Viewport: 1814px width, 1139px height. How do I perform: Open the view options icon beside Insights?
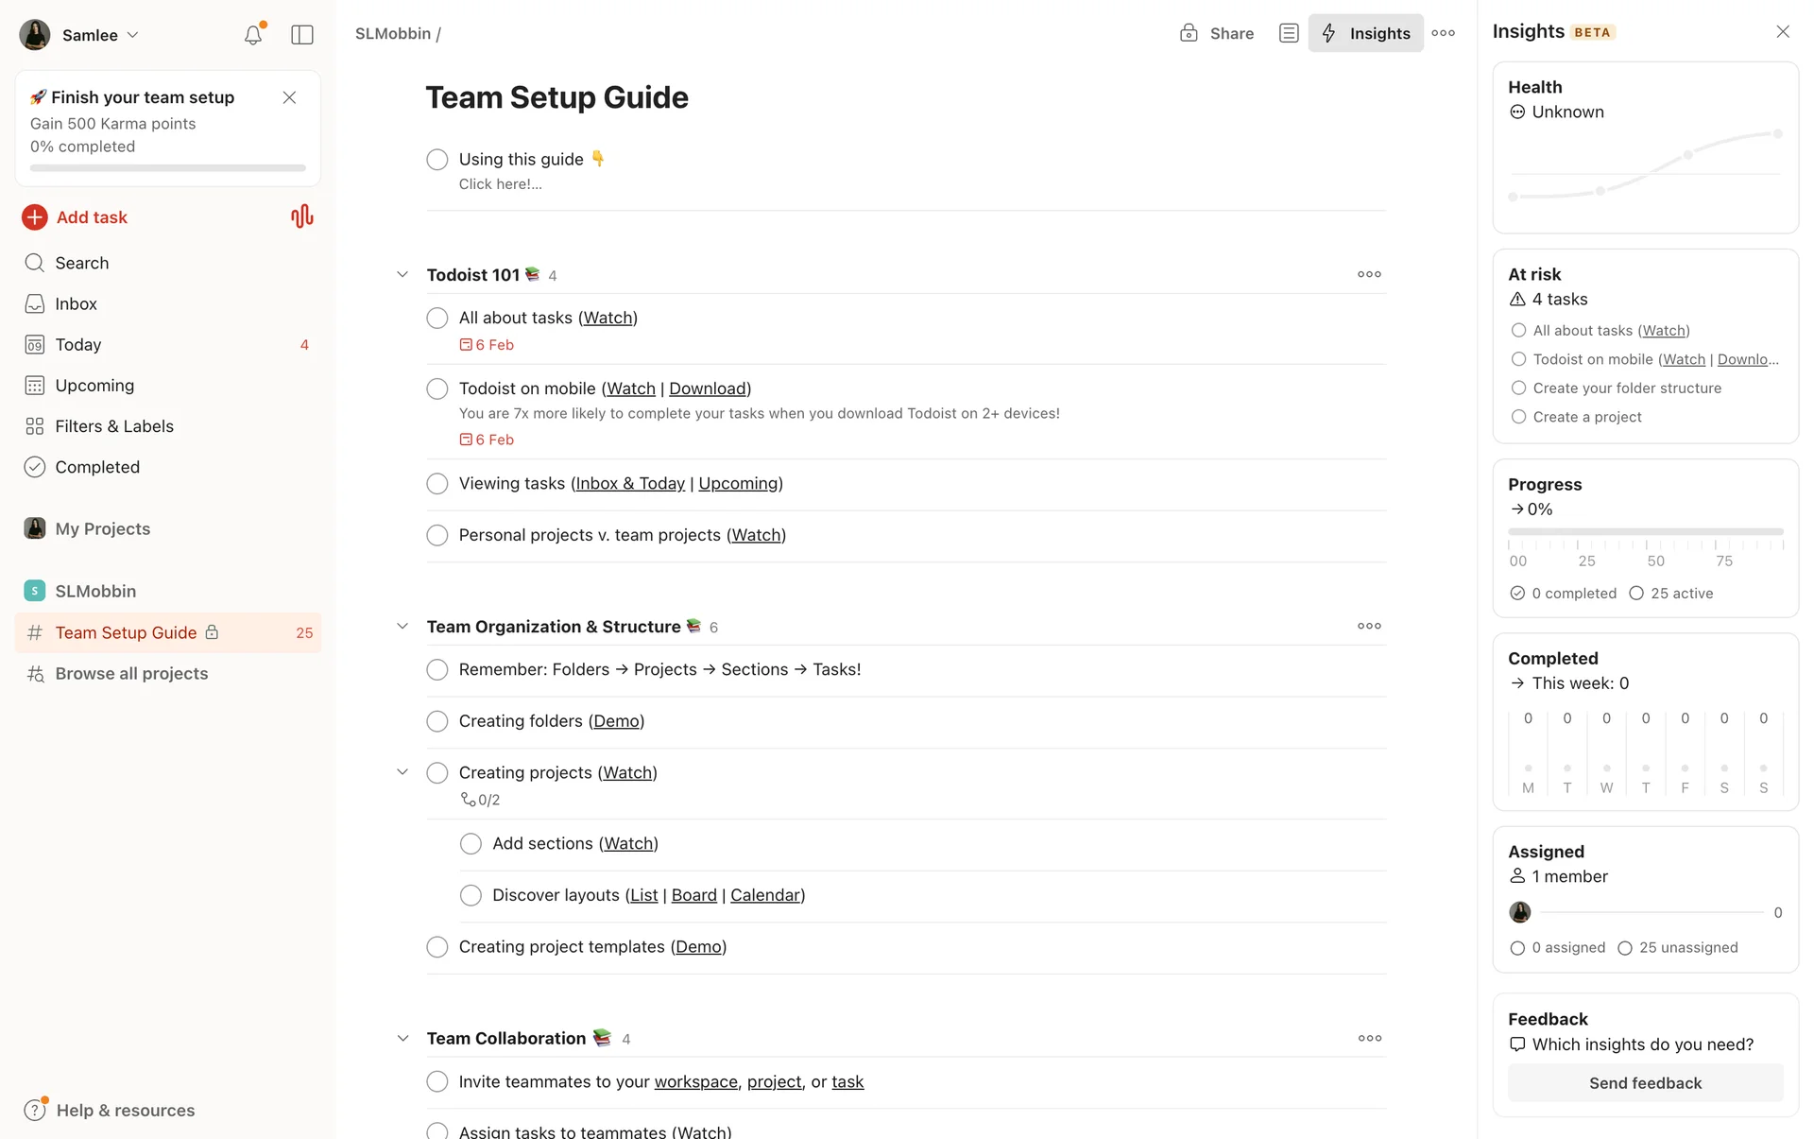(x=1289, y=33)
